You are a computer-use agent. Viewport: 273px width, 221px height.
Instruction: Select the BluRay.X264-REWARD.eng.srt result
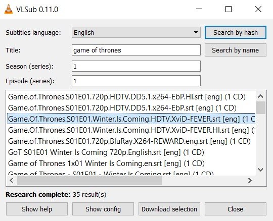131,141
